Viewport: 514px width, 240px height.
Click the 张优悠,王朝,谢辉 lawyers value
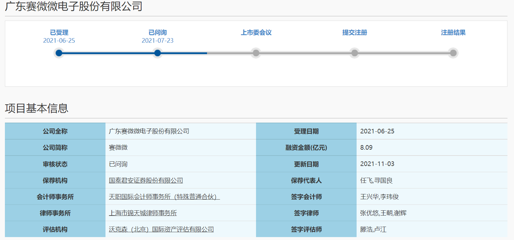click(x=383, y=213)
